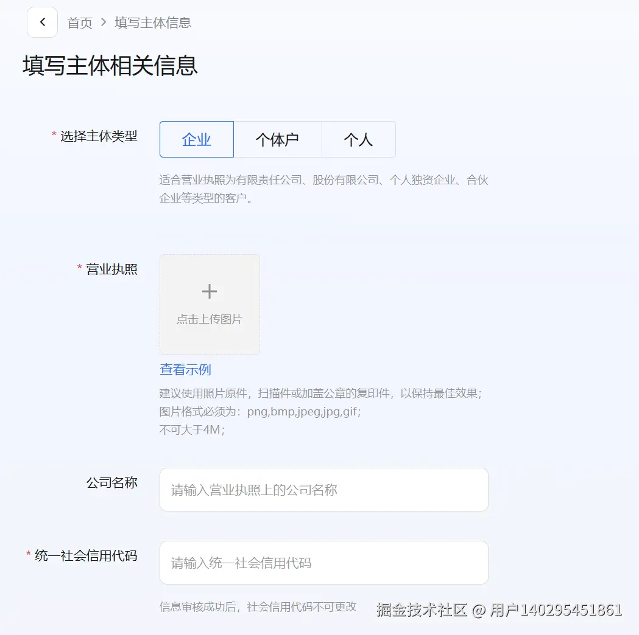Viewport: 639px width, 635px height.
Task: Select the 企业 entity type option
Action: [196, 139]
